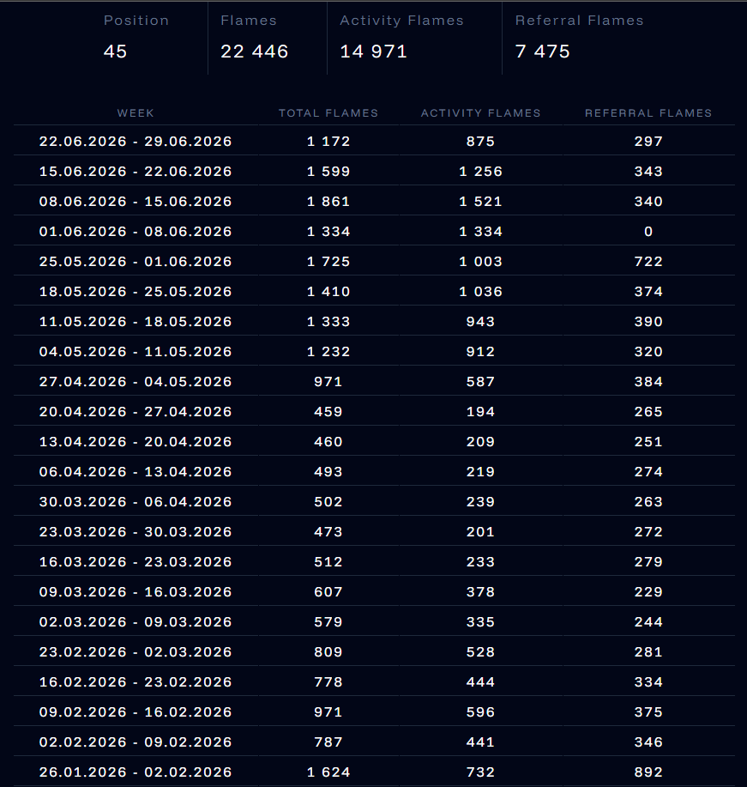Click week 25.05.2026 - 01.06.2026
The height and width of the screenshot is (787, 747).
click(x=136, y=262)
